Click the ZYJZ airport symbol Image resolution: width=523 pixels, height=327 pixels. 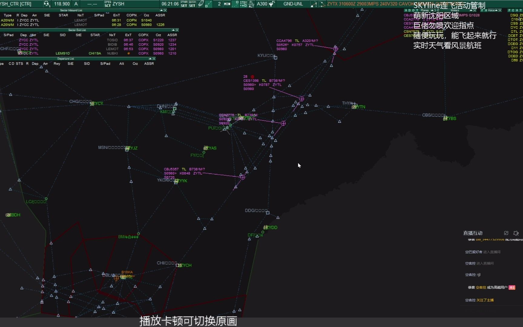[127, 148]
